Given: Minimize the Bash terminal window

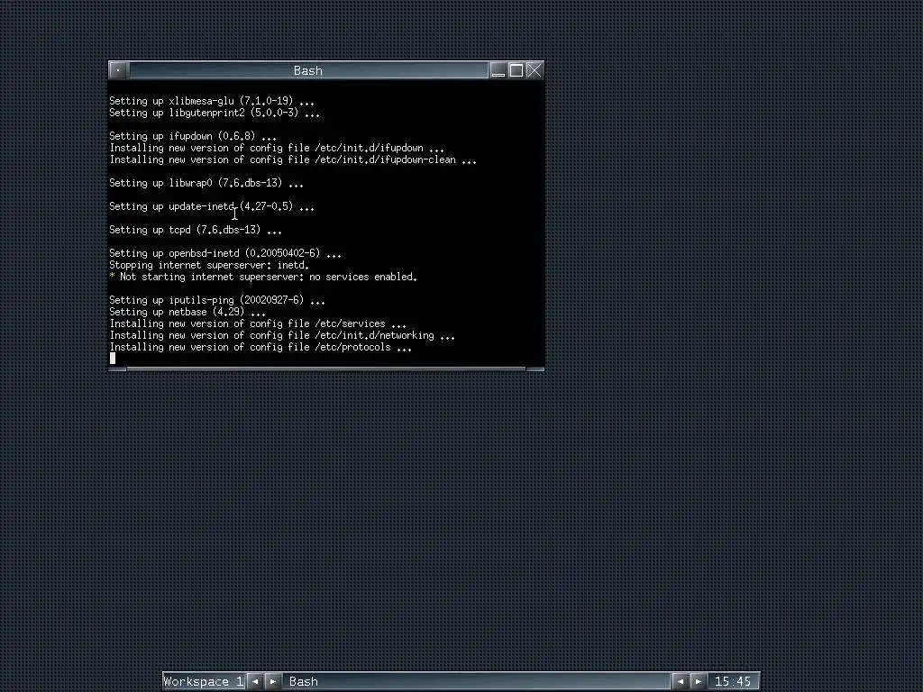Looking at the screenshot, I should pyautogui.click(x=498, y=70).
